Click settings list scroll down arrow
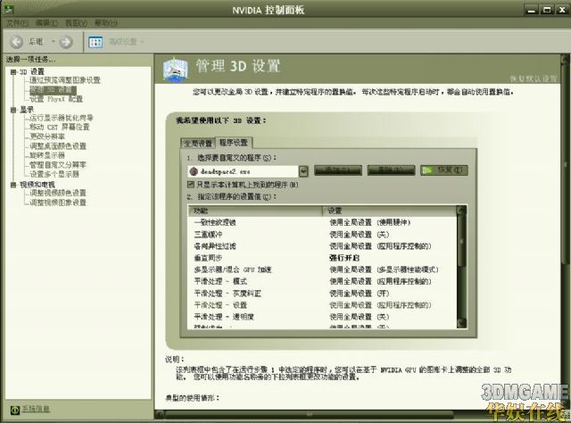The width and height of the screenshot is (571, 423). coord(461,323)
